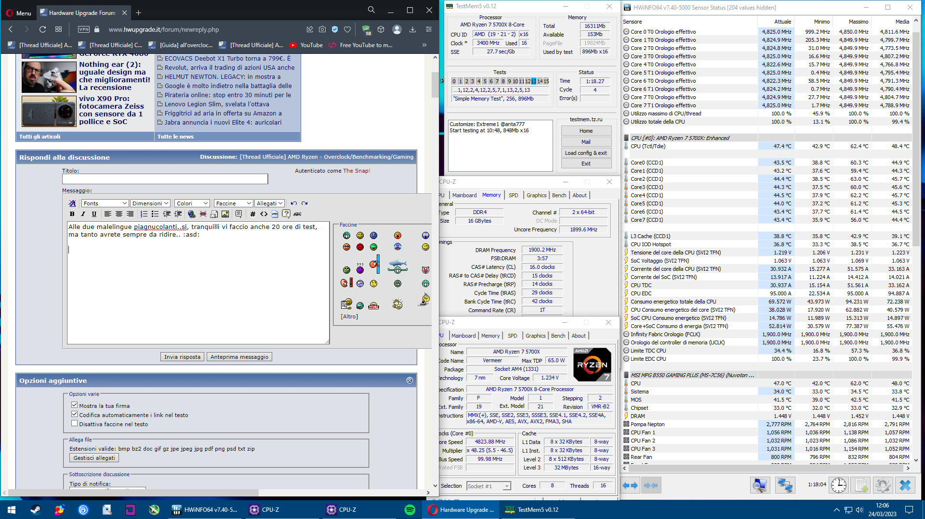
Task: Open new browser tab with plus button
Action: [138, 13]
